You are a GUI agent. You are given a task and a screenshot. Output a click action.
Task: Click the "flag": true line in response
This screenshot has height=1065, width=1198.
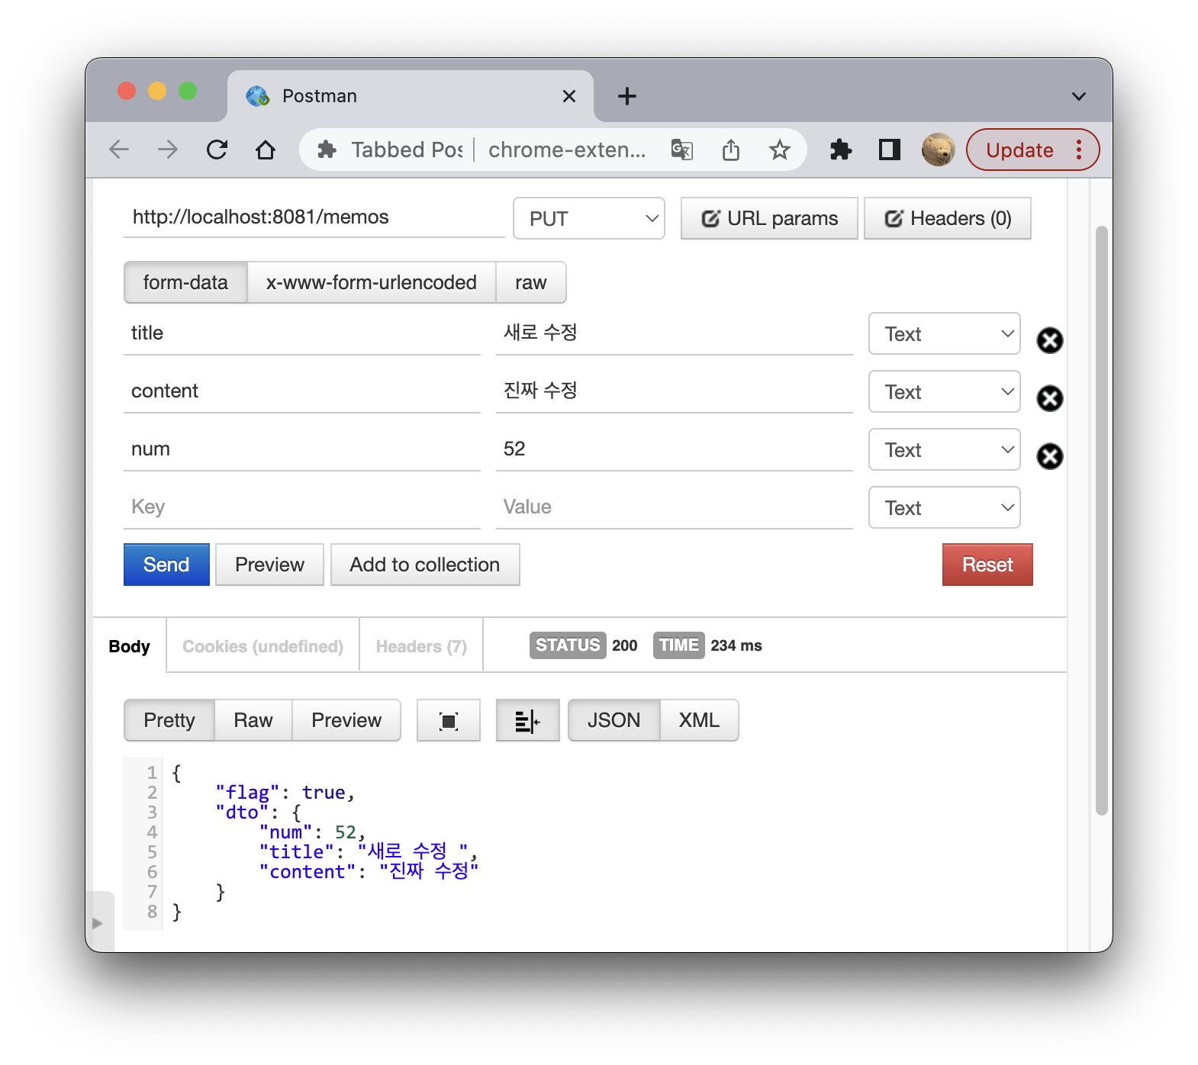(x=285, y=793)
